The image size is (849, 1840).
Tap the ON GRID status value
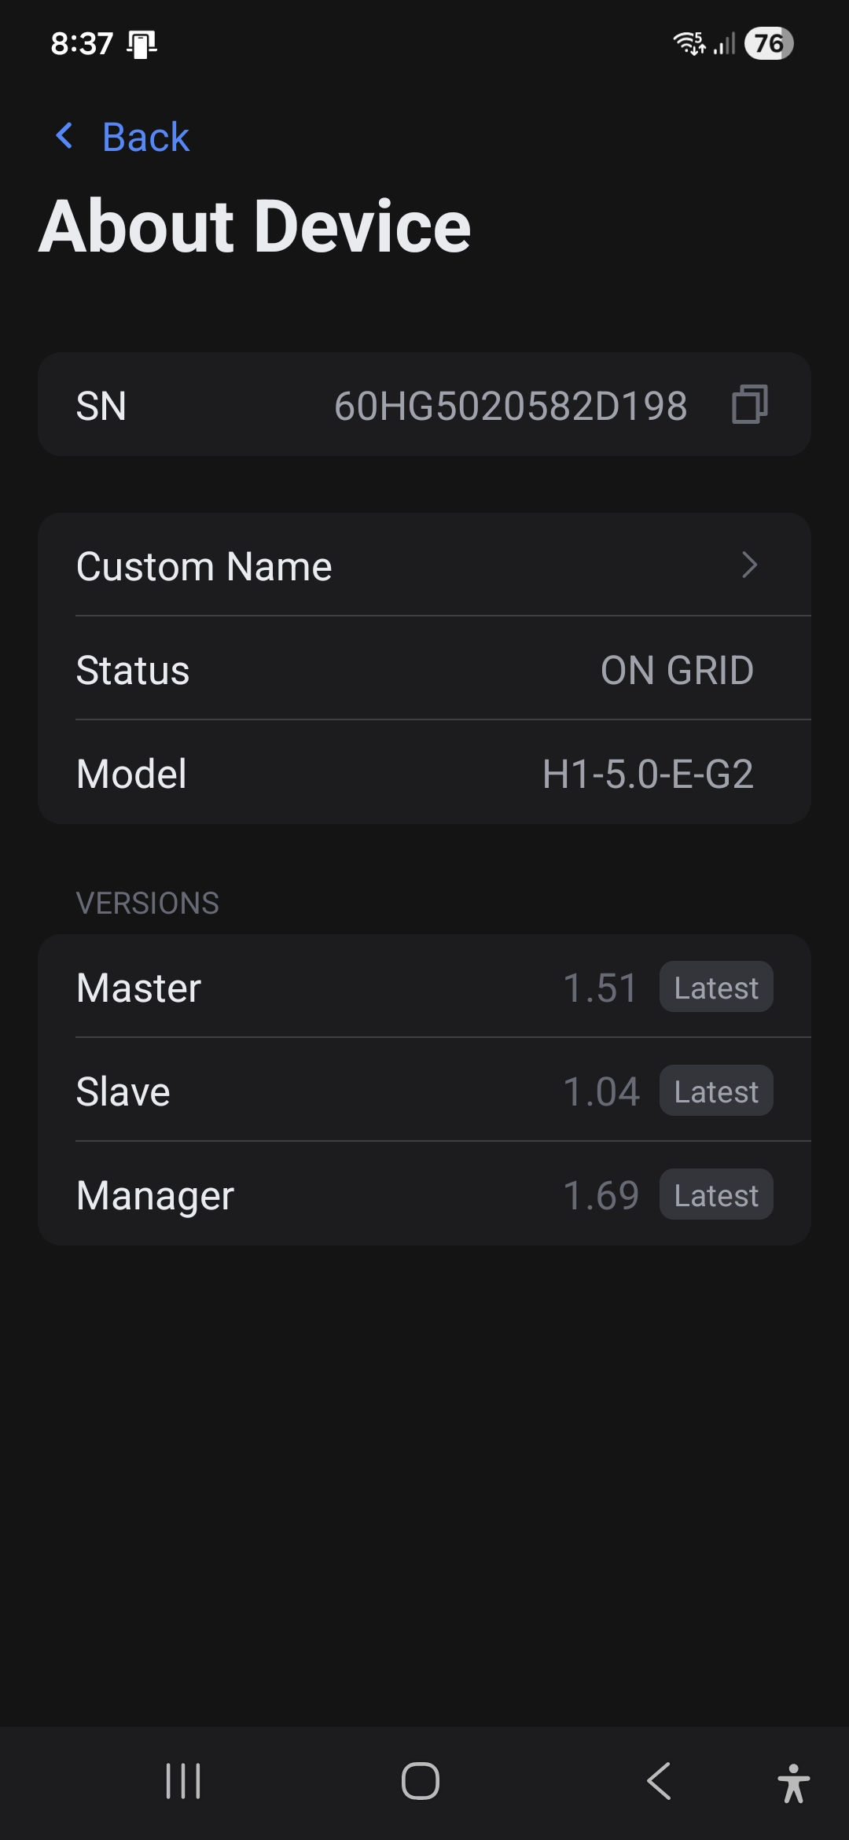tap(677, 671)
